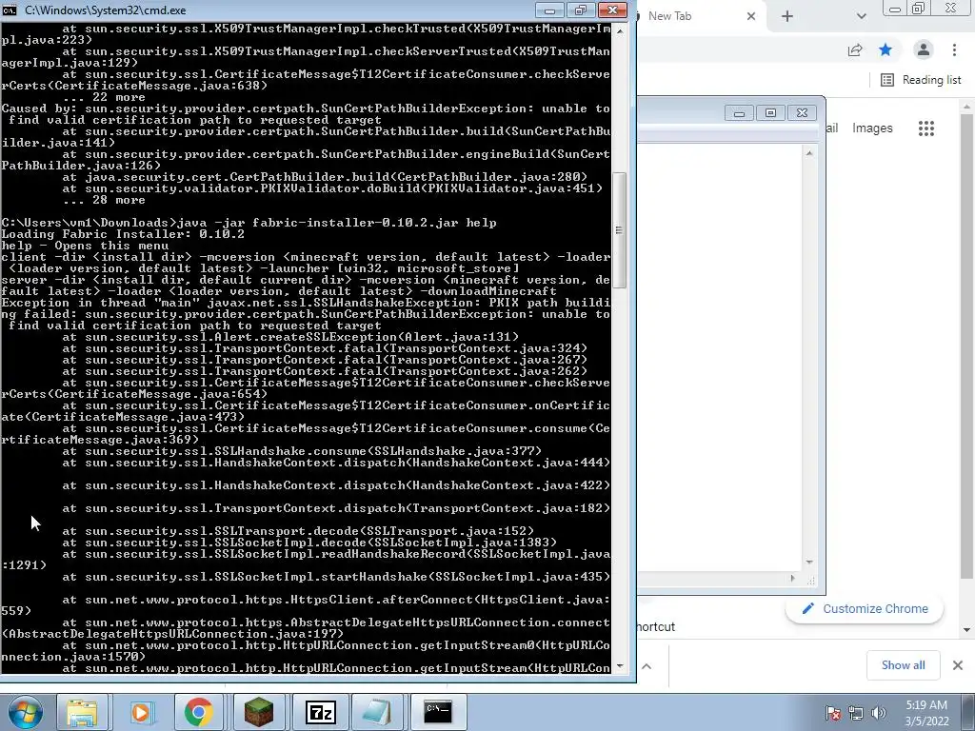Screen dimensions: 975x731
Task: Open 7-Zip from the taskbar
Action: (321, 712)
